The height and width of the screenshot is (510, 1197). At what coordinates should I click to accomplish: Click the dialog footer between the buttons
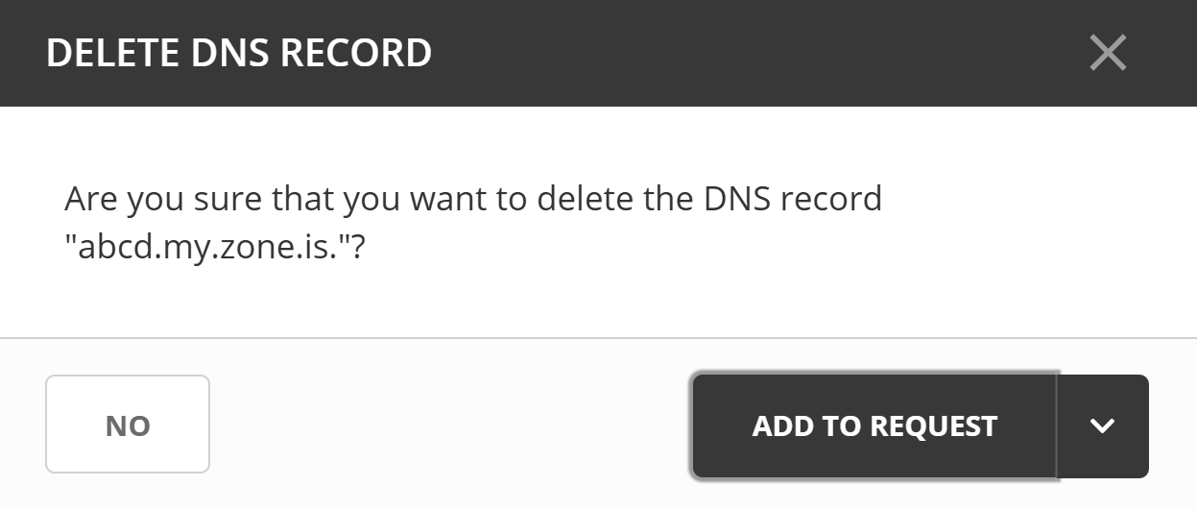(x=451, y=425)
